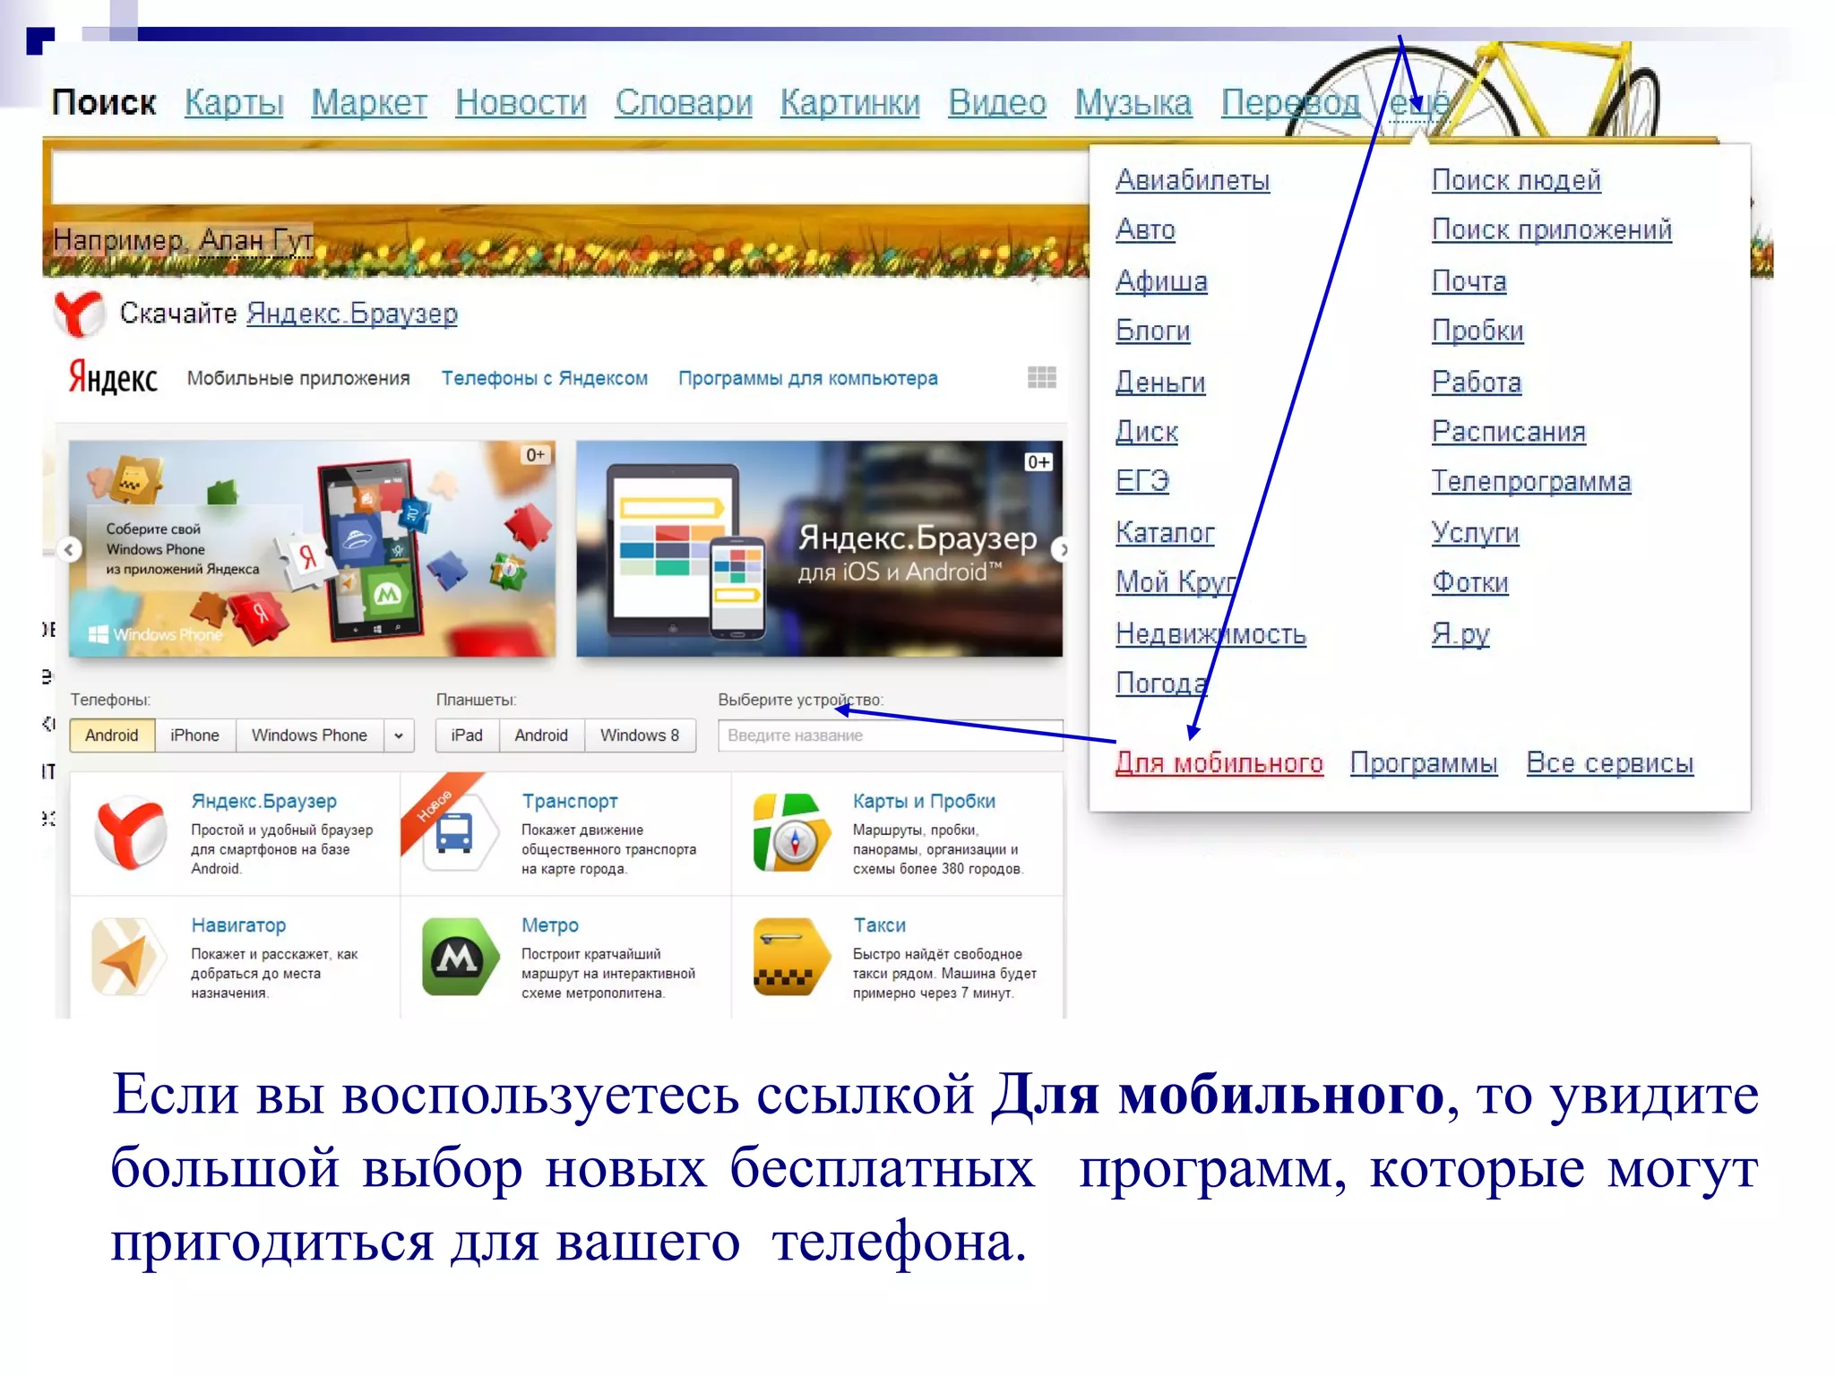Go to the previous banner with the left arrow

tap(69, 549)
